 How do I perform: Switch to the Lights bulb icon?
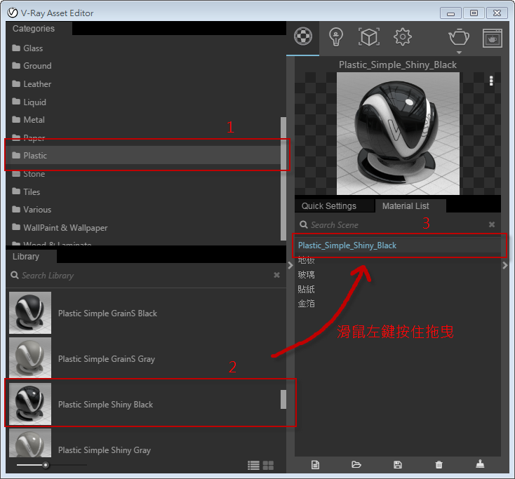336,36
